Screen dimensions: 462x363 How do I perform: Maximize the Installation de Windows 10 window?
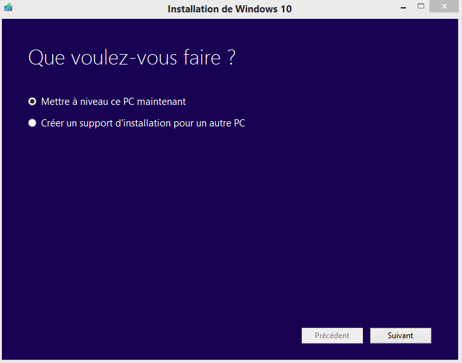[x=421, y=6]
